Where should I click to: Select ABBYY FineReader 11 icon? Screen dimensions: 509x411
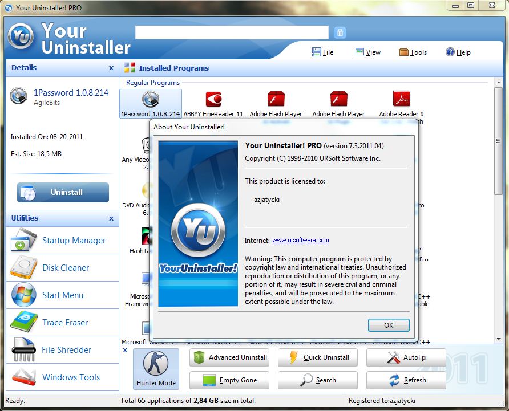213,104
